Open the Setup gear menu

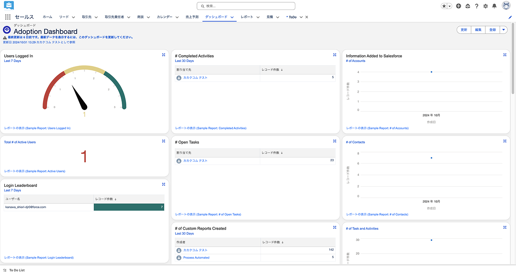486,6
